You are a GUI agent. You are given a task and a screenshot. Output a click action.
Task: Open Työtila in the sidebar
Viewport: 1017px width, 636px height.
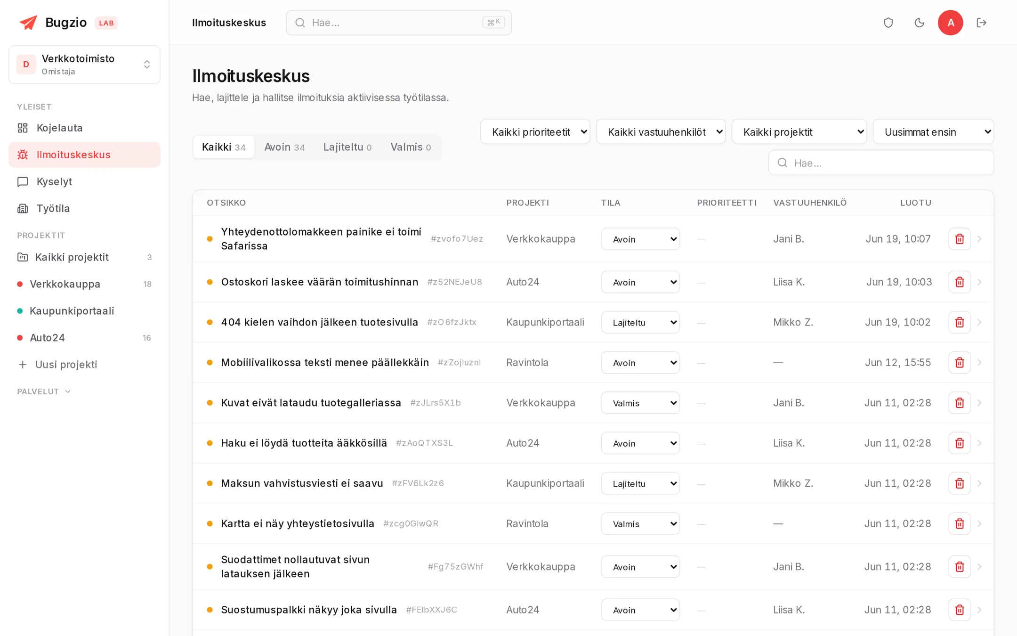pyautogui.click(x=84, y=208)
